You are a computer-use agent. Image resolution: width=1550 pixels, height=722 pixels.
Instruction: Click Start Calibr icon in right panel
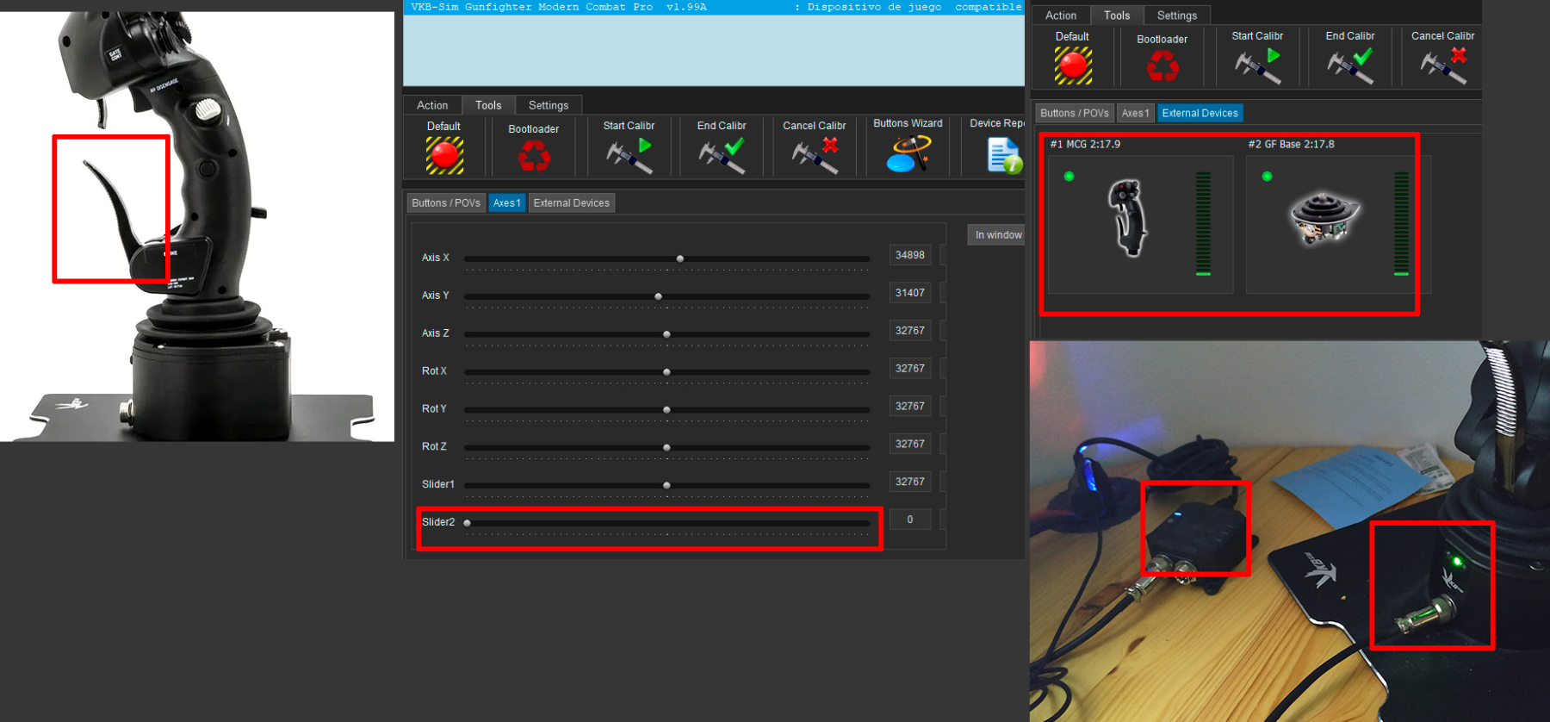pos(1258,65)
